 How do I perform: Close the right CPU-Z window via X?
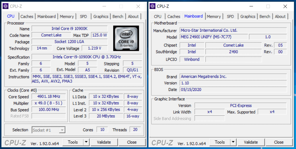[x=285, y=6]
